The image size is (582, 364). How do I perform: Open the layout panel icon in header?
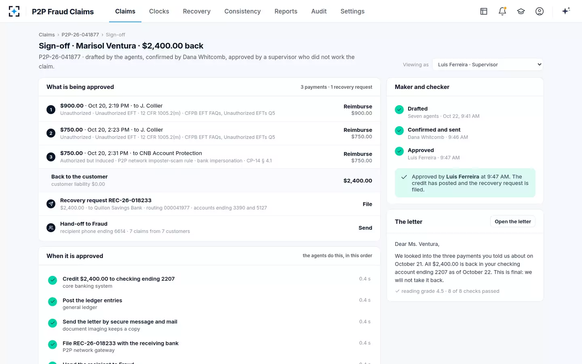click(484, 11)
